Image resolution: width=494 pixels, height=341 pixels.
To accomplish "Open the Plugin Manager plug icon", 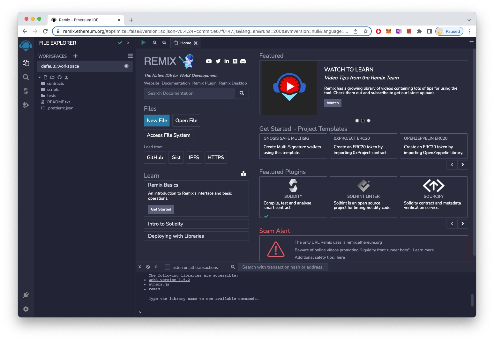I will pos(26,295).
